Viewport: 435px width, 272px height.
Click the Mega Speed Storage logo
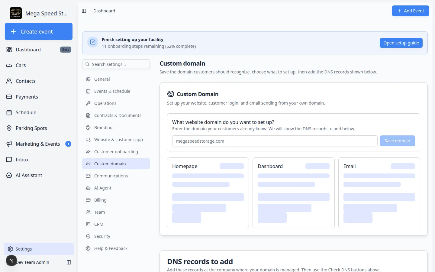(16, 13)
